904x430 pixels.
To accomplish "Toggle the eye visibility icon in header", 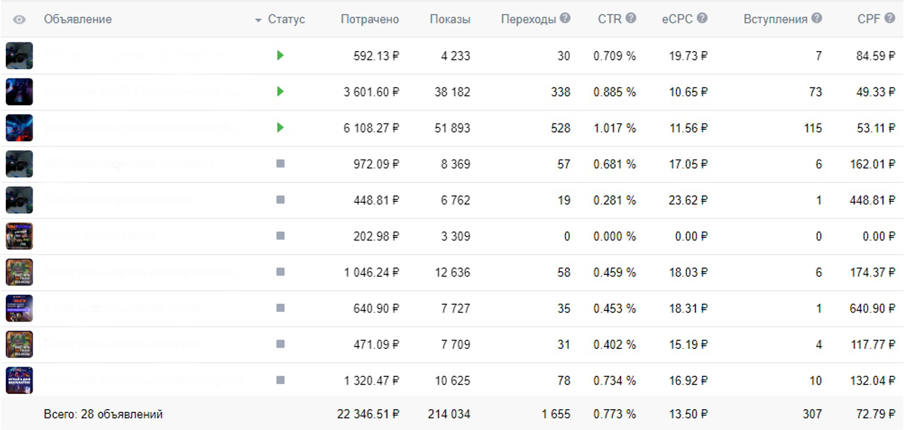I will [x=20, y=20].
